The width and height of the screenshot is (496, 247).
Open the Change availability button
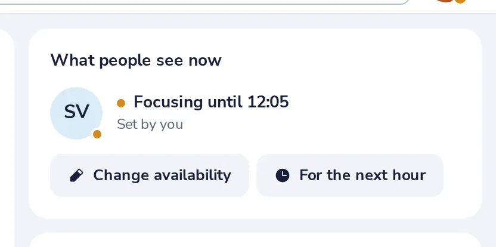[150, 175]
